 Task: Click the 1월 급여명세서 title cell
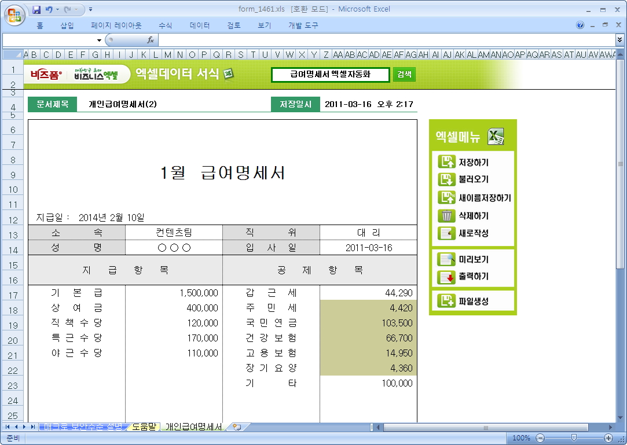coord(222,172)
